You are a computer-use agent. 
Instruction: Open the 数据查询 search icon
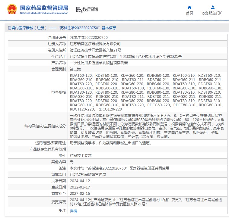click(79, 10)
